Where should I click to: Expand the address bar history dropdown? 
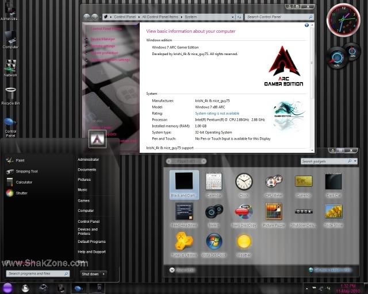tap(232, 17)
